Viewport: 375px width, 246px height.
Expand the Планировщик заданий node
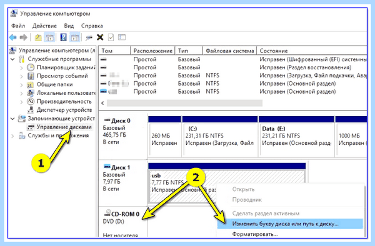(21, 68)
